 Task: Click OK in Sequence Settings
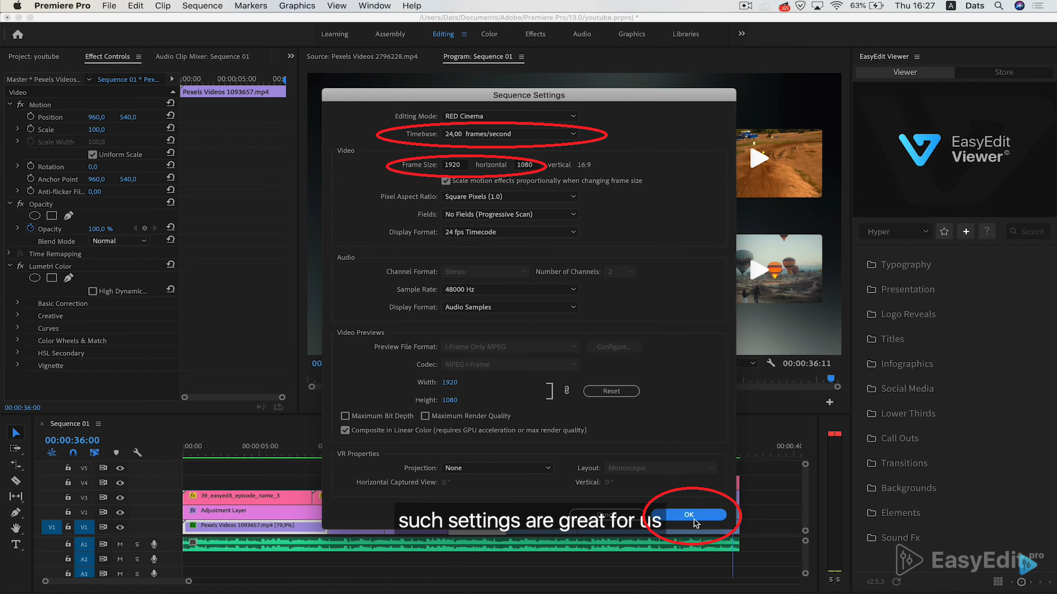(x=689, y=515)
